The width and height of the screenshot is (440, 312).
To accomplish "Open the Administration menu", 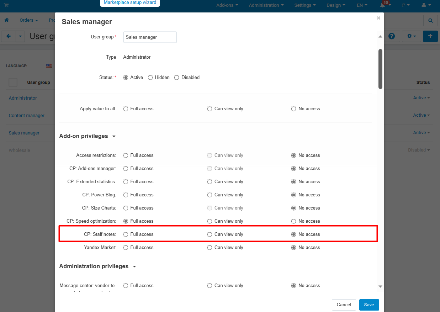I will click(x=266, y=5).
